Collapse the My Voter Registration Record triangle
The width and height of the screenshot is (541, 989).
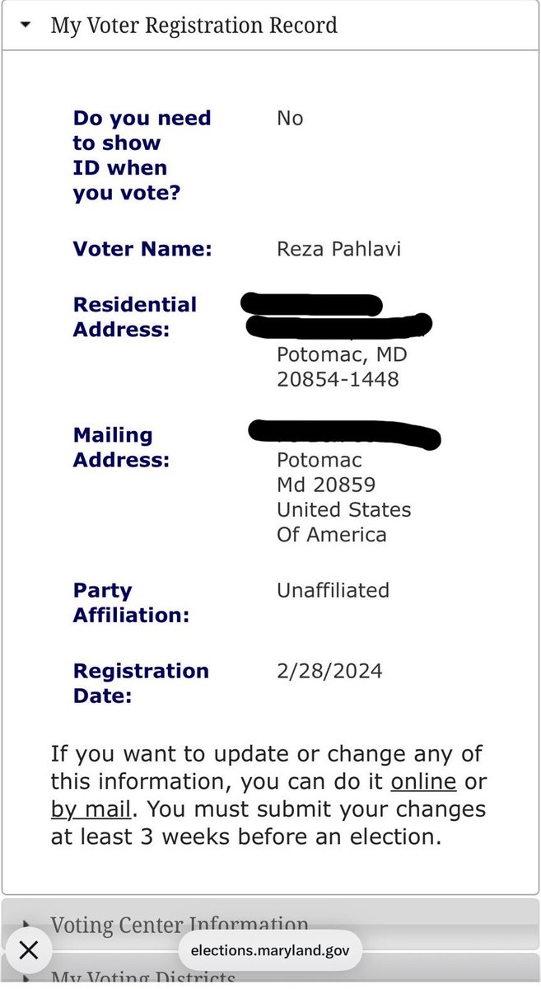click(26, 26)
